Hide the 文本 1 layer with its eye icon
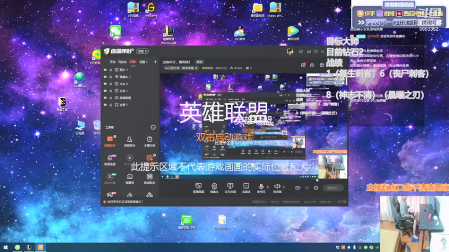 (x=105, y=91)
